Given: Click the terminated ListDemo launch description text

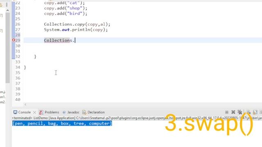Looking at the screenshot, I should coord(137,118).
